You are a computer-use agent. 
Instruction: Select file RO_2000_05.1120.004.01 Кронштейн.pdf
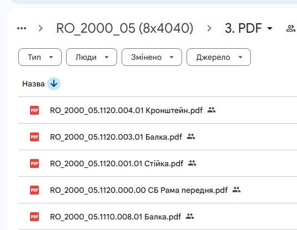pos(126,110)
